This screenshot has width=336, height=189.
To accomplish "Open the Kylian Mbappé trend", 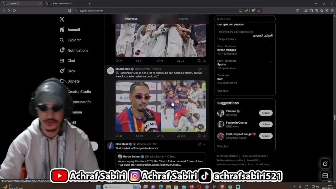I will (227, 50).
